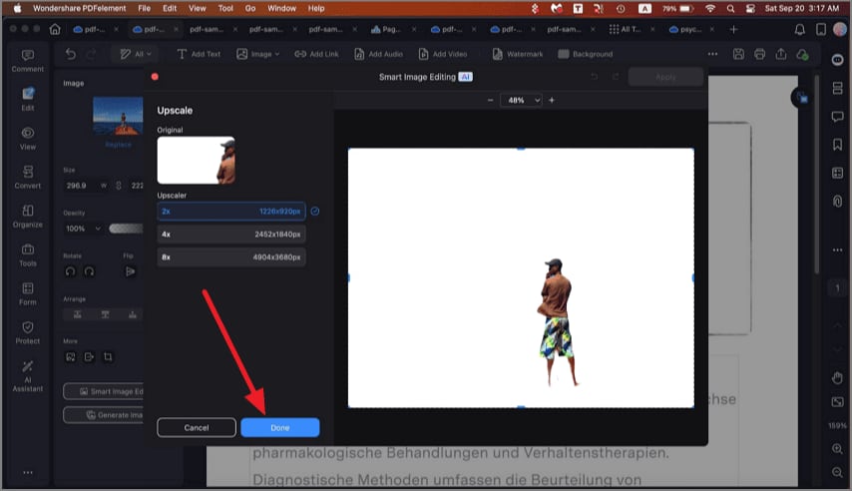Open the AI Assistant in sidebar
Image resolution: width=852 pixels, height=491 pixels.
pos(28,376)
